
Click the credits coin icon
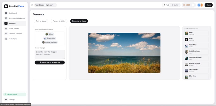(184, 5)
